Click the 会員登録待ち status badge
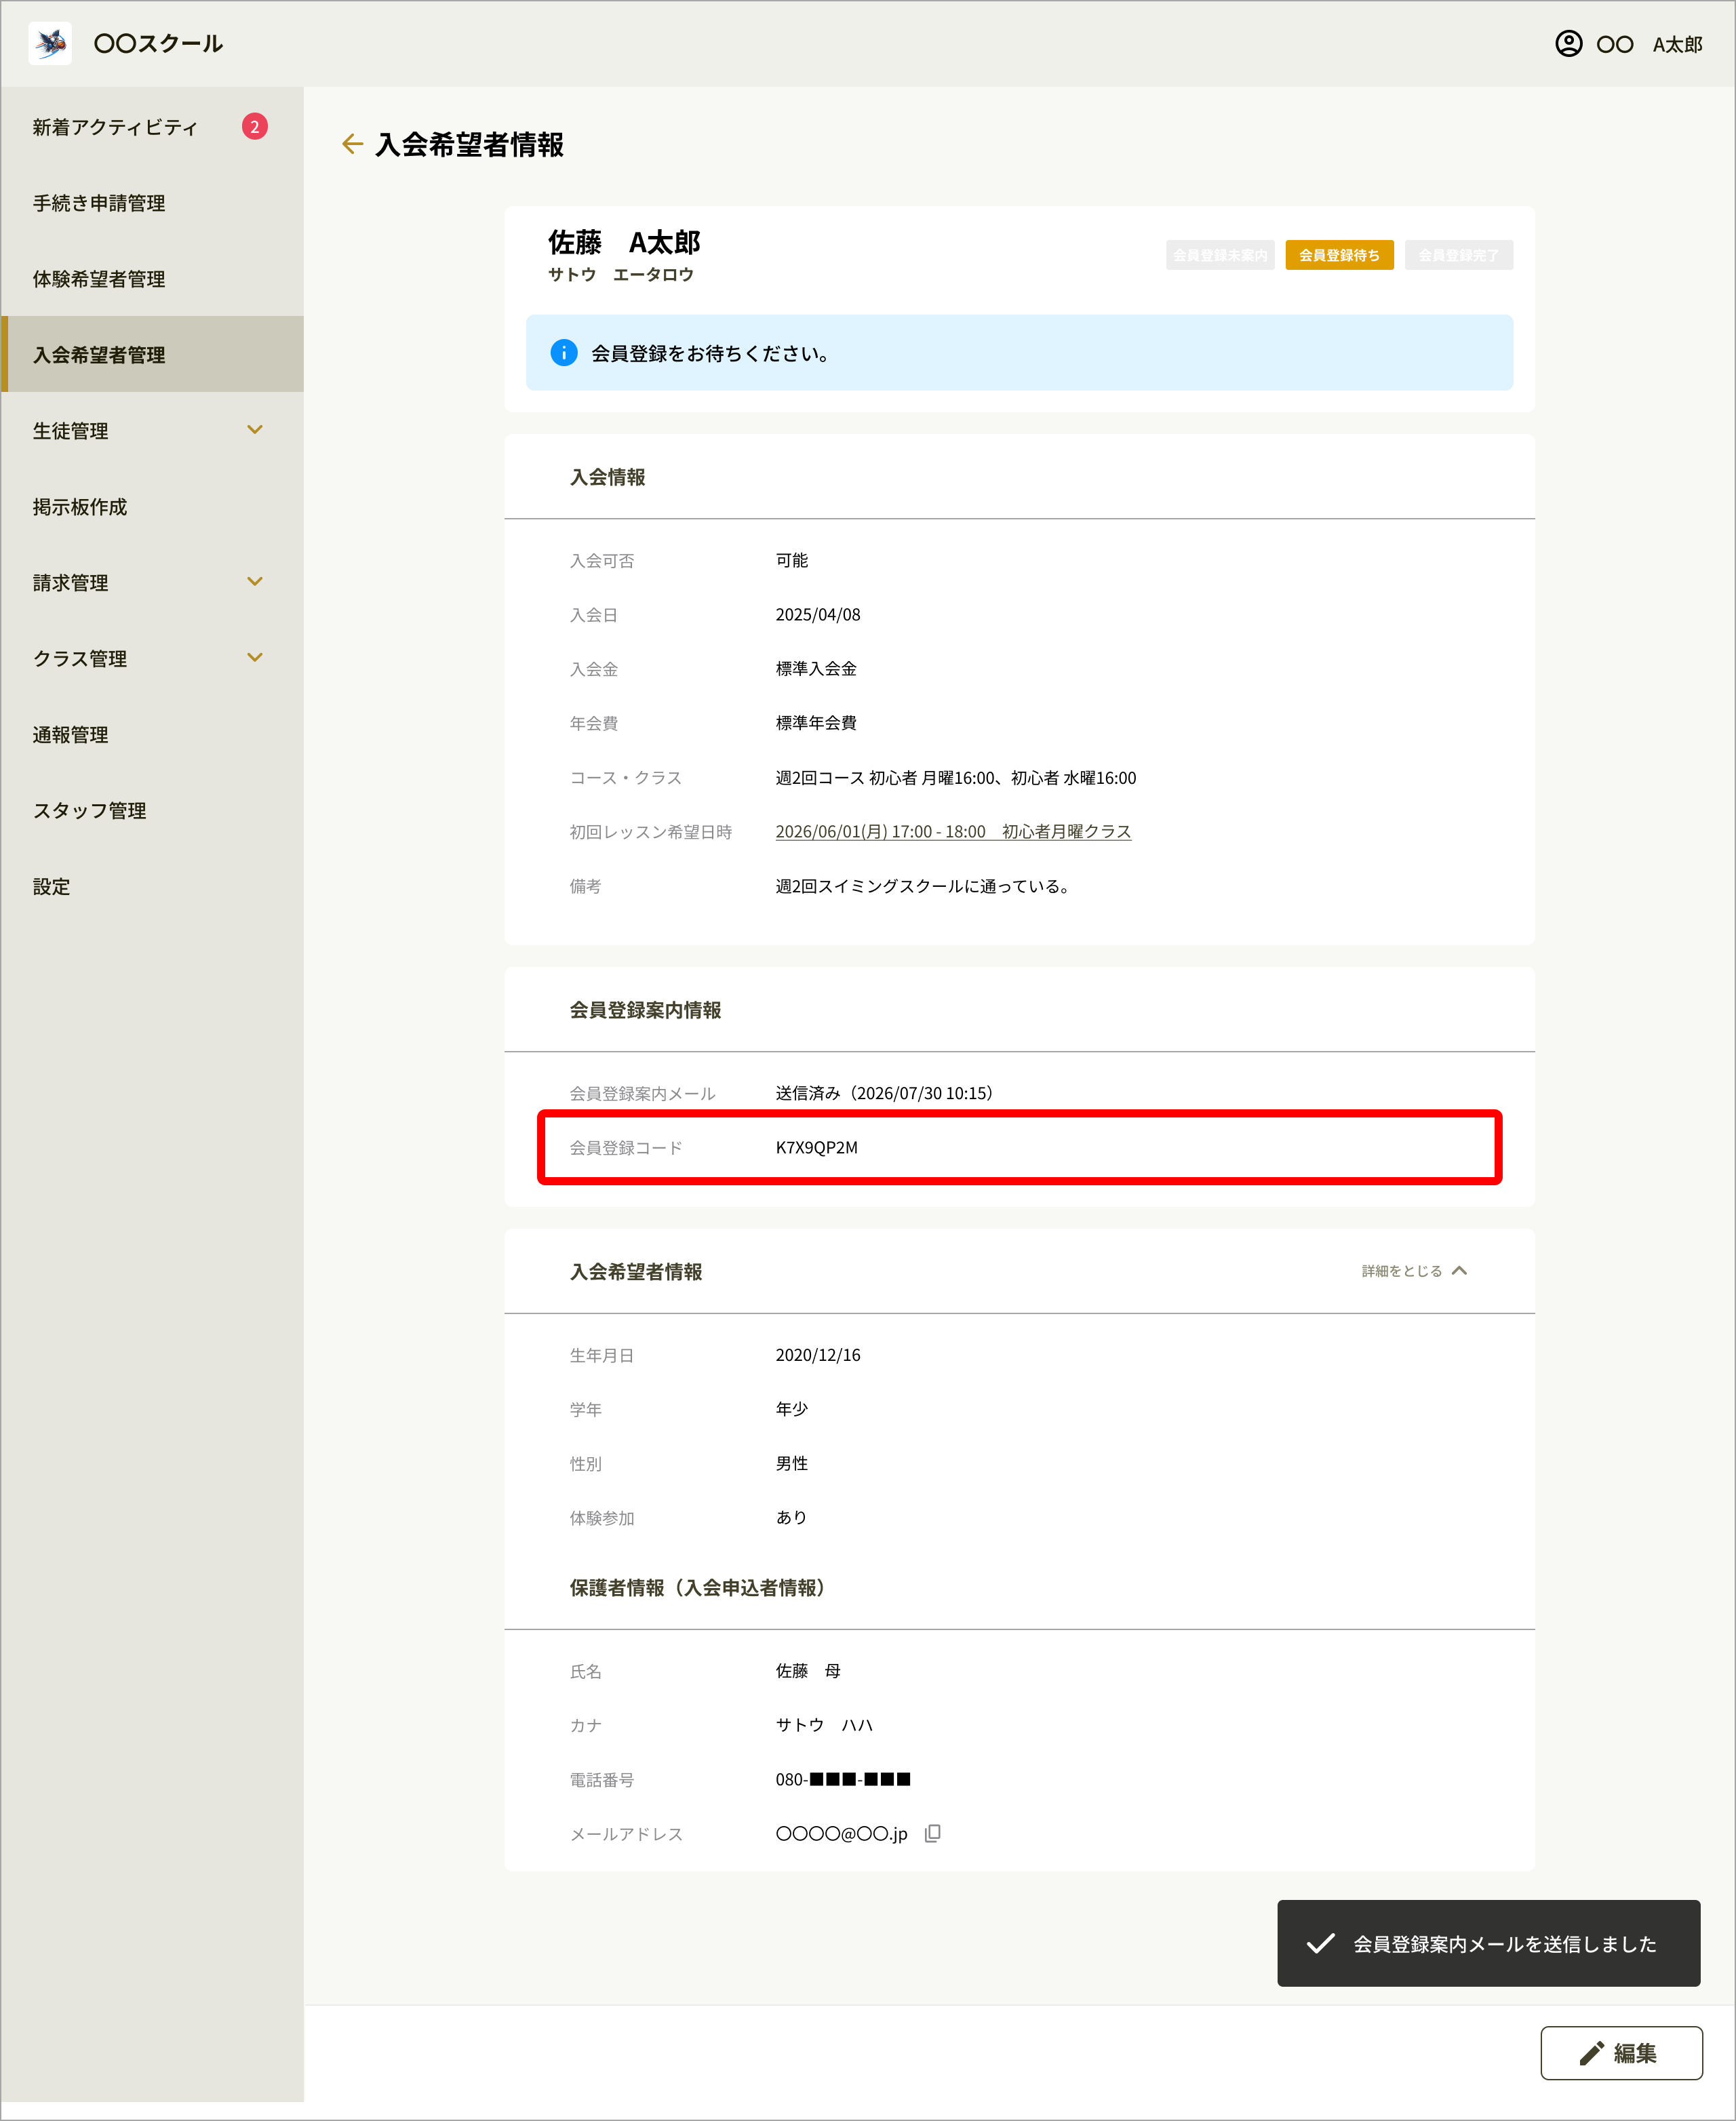Viewport: 1736px width, 2121px height. (x=1339, y=255)
